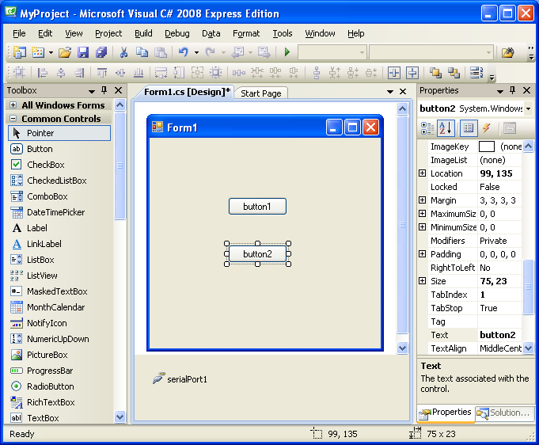The height and width of the screenshot is (445, 539).
Task: Pick the CheckBox control in Toolbox
Action: pyautogui.click(x=46, y=165)
